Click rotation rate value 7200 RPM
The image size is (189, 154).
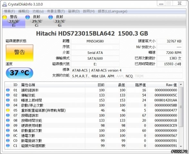pos(170,53)
